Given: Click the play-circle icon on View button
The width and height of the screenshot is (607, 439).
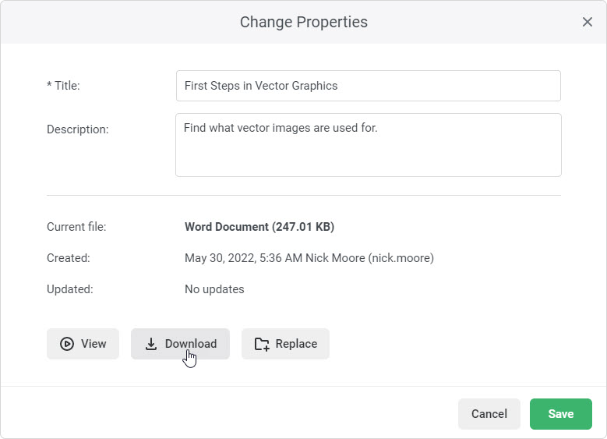Looking at the screenshot, I should [x=67, y=344].
